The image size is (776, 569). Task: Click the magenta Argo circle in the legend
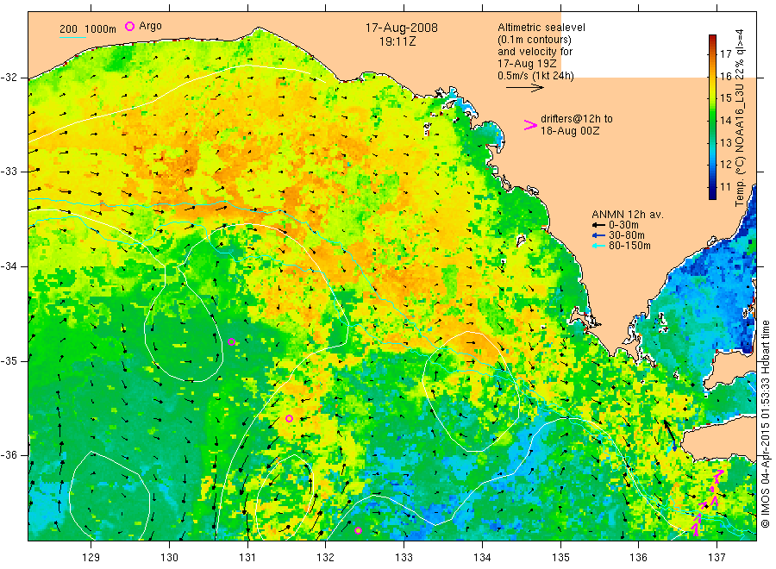click(129, 26)
